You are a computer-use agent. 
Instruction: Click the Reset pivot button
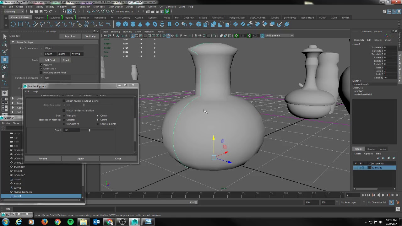click(66, 60)
